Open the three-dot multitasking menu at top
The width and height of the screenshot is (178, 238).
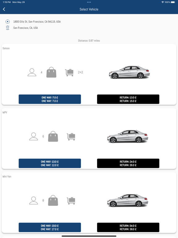coord(89,2)
